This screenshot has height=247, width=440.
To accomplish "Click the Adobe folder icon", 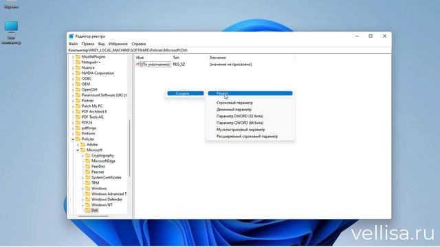I will tap(82, 145).
